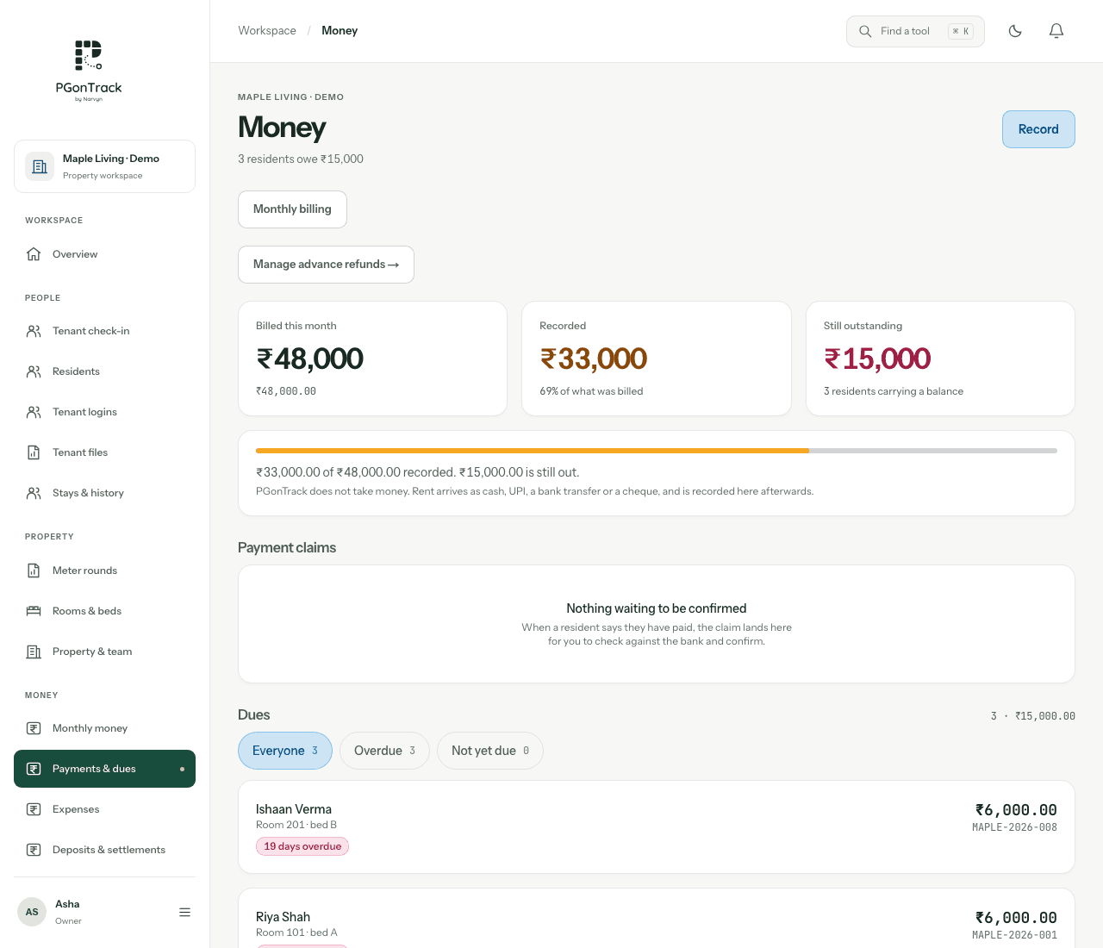Click the Maple Living building icon

coord(40,166)
